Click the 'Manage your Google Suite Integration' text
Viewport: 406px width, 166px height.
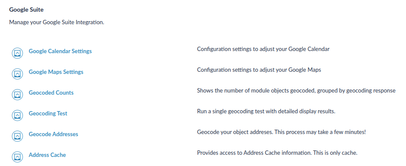click(x=57, y=22)
